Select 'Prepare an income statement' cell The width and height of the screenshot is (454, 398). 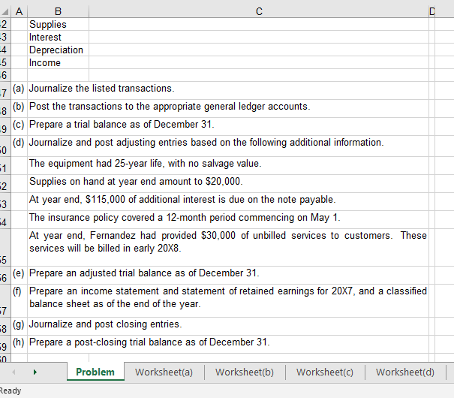pos(228,300)
